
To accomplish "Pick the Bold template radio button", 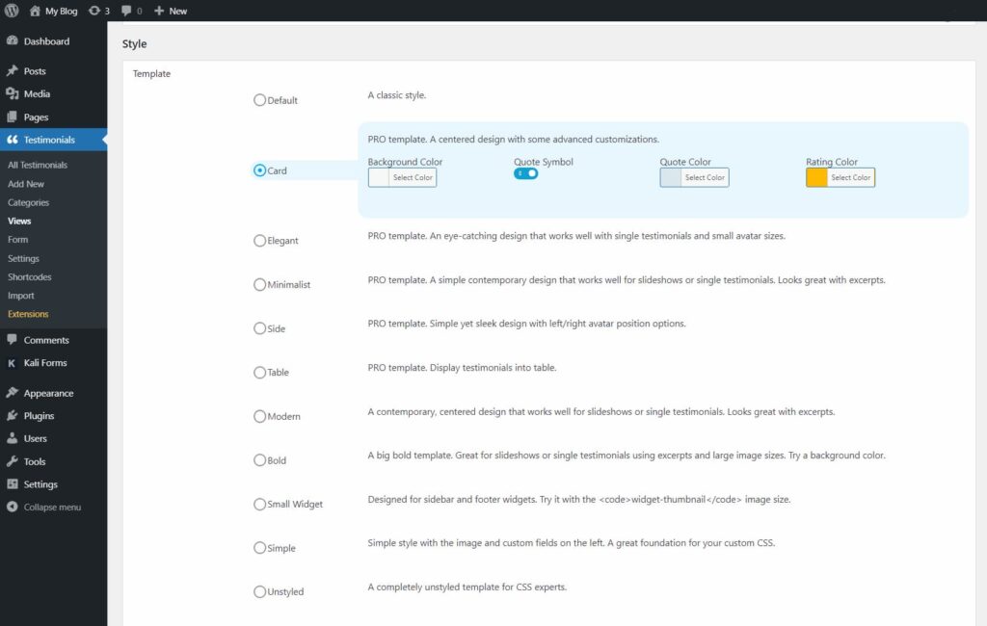I will (259, 460).
